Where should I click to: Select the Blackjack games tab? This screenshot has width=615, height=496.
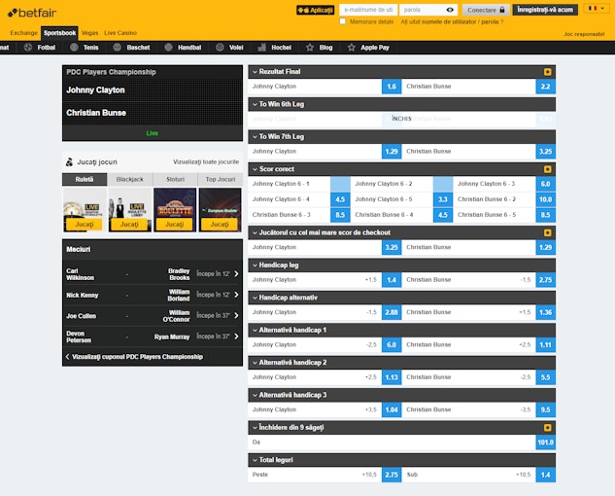pos(130,180)
